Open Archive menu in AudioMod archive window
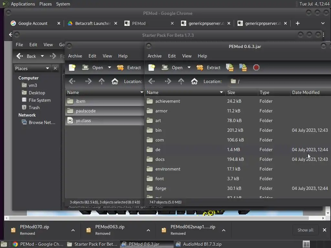The width and height of the screenshot is (331, 248). pos(75,56)
